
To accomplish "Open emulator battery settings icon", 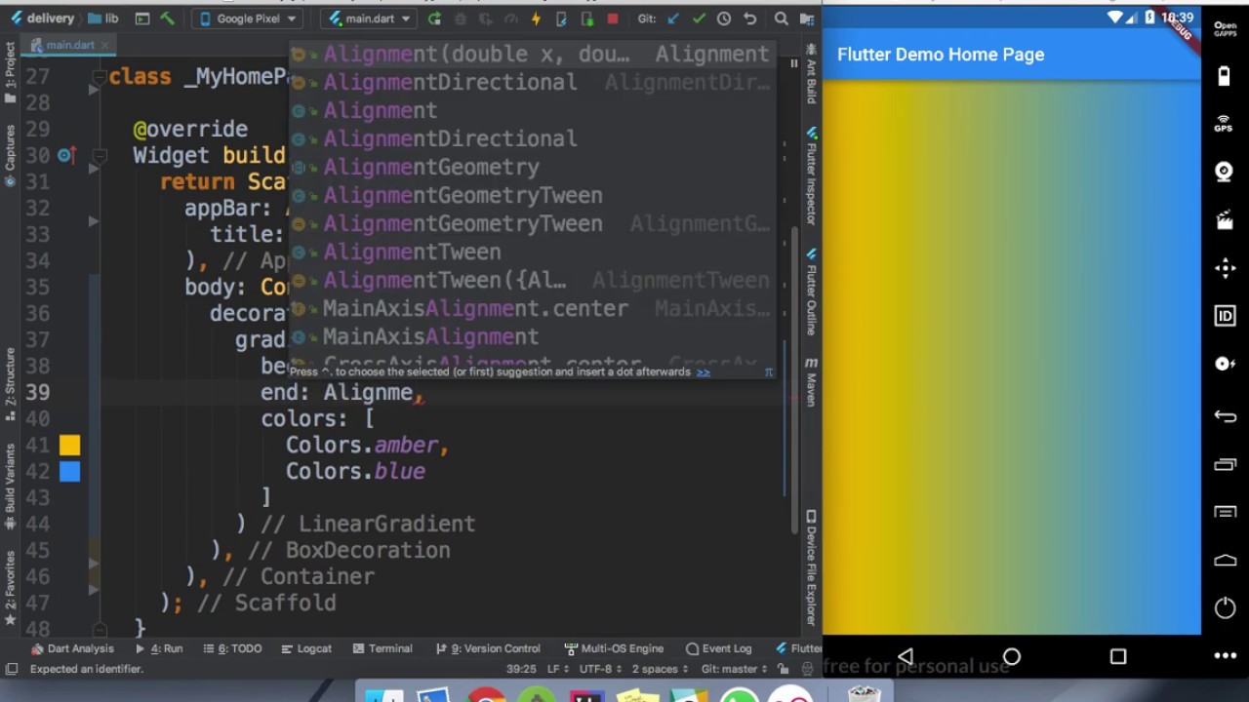I will click(1225, 76).
